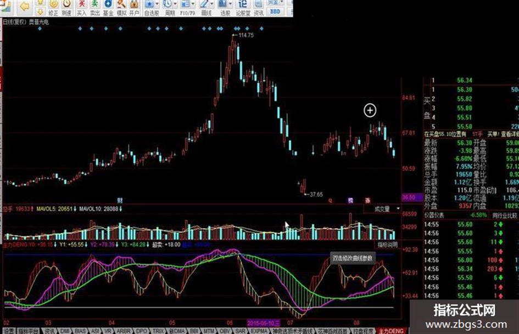Expand the 画线 dropdown arrow

211,4
